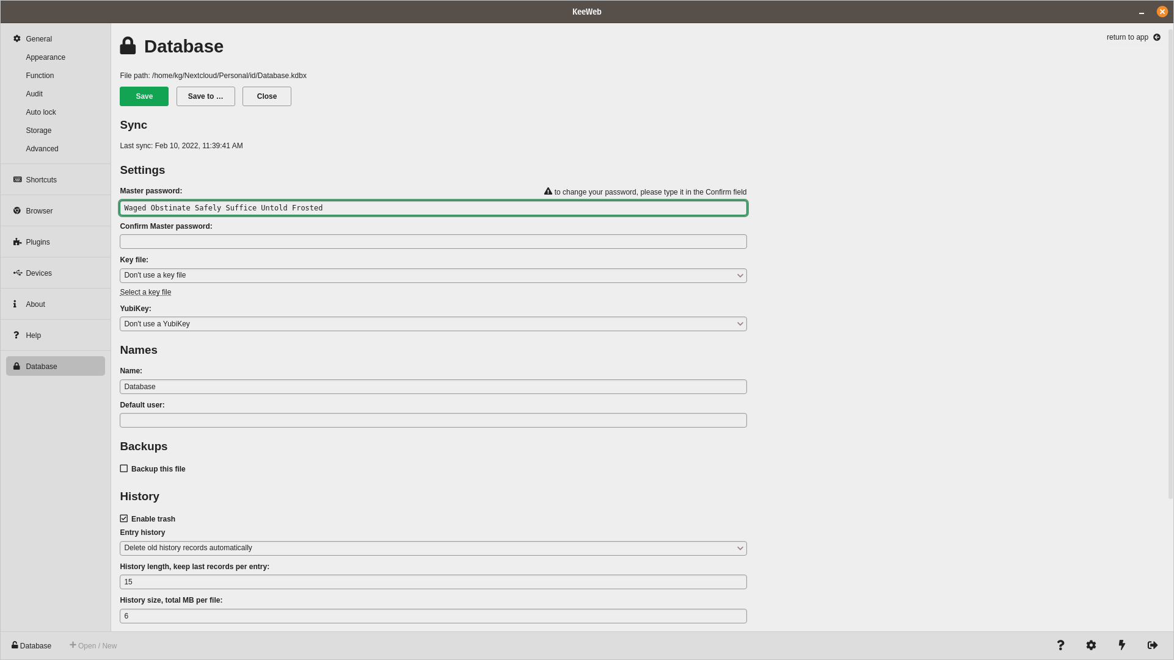Click the settings gear icon in footer
1174x660 pixels.
pos(1091,645)
